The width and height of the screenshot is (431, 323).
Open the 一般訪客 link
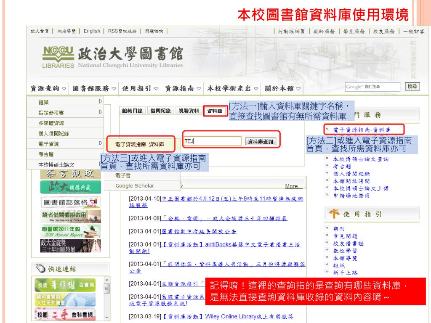[x=414, y=31]
